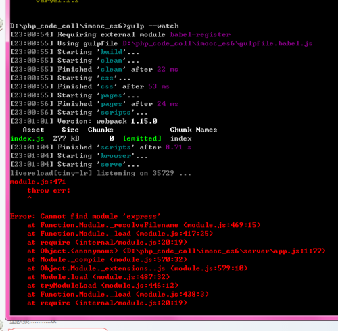Click the 'Size' column header

click(x=70, y=130)
